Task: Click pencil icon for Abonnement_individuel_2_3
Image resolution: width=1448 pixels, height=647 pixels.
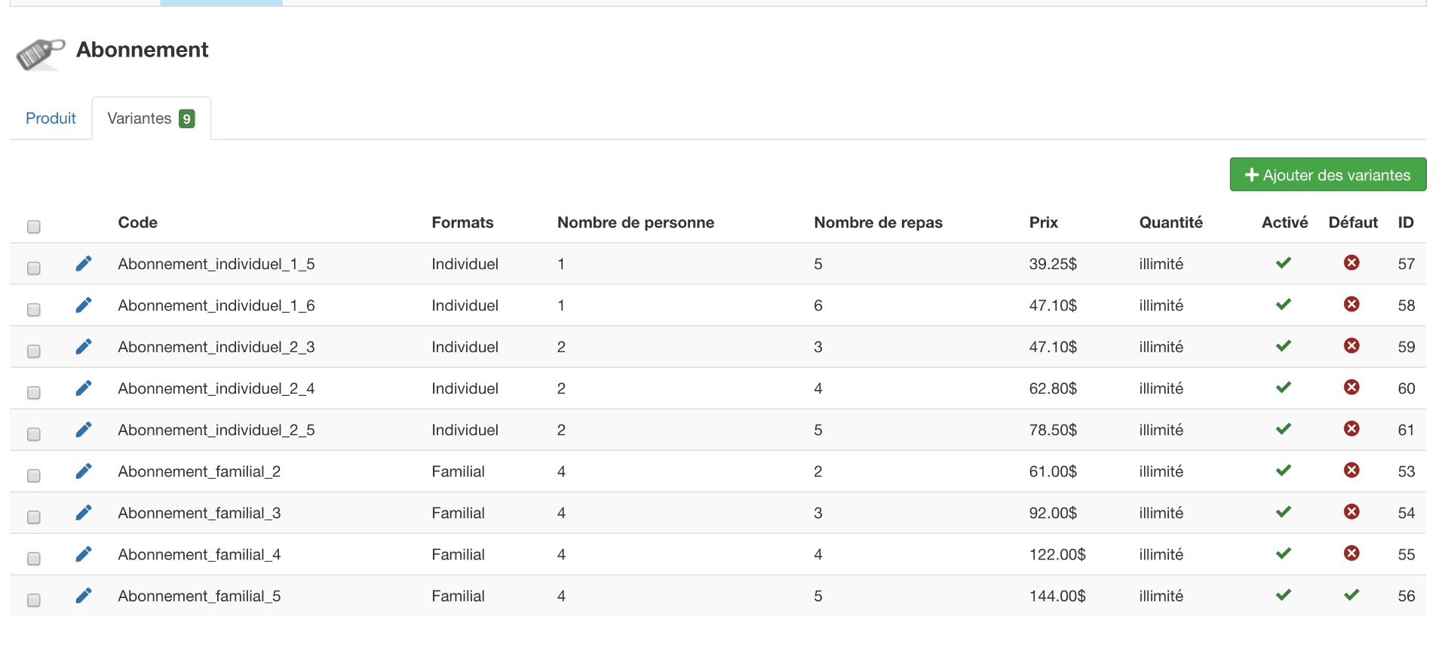Action: [x=84, y=347]
